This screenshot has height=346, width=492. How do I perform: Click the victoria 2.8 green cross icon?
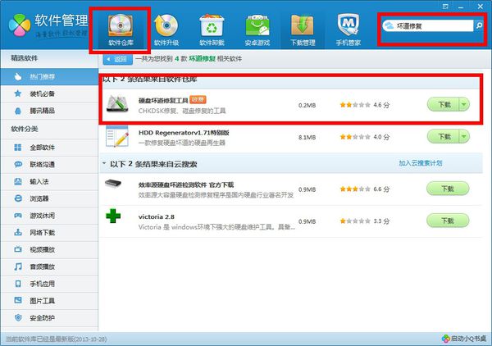click(x=113, y=216)
